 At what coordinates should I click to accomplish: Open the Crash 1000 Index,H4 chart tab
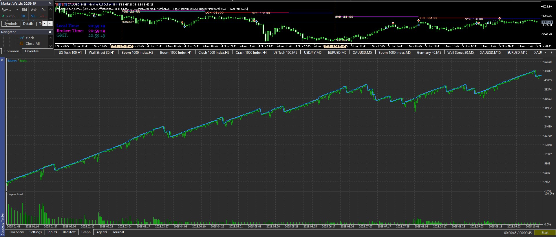[x=251, y=53]
